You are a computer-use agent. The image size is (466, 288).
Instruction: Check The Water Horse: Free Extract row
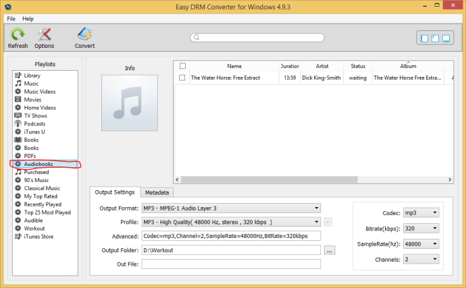click(x=182, y=78)
